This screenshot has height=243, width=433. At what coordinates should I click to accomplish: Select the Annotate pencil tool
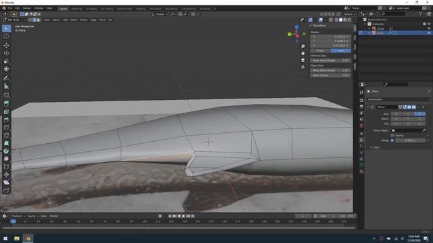tap(6, 78)
